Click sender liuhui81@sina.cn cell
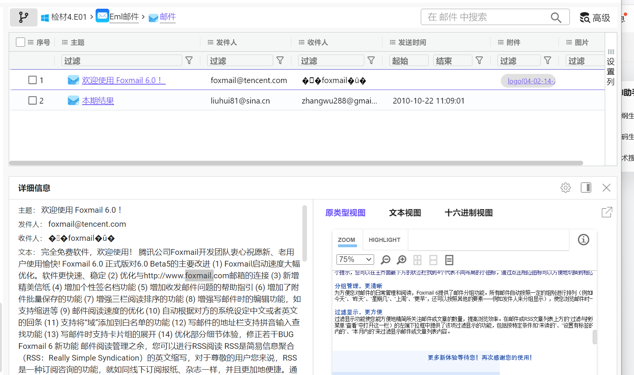The height and width of the screenshot is (375, 634). tap(240, 101)
